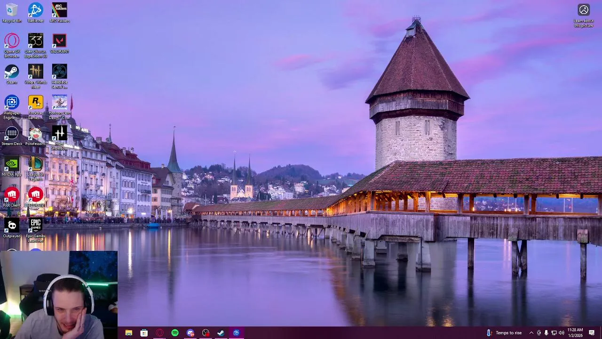The height and width of the screenshot is (339, 602).
Task: Select the VALORANT shortcut with the V logo
Action: (59, 43)
